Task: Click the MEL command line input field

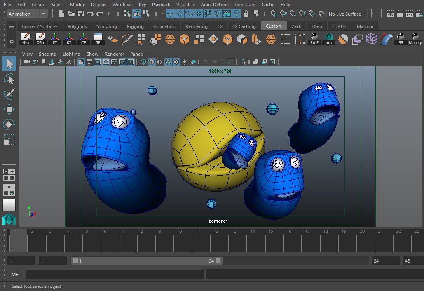Action: pos(115,274)
